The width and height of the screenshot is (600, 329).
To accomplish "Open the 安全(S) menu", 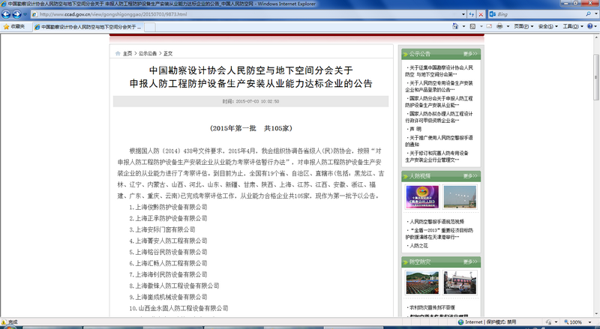I will pos(548,26).
